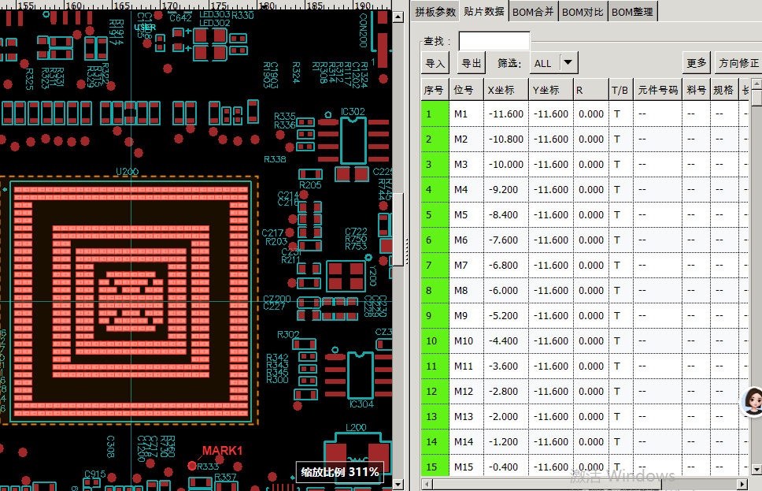Select row number 8 cell
762x491 pixels.
[x=435, y=291]
